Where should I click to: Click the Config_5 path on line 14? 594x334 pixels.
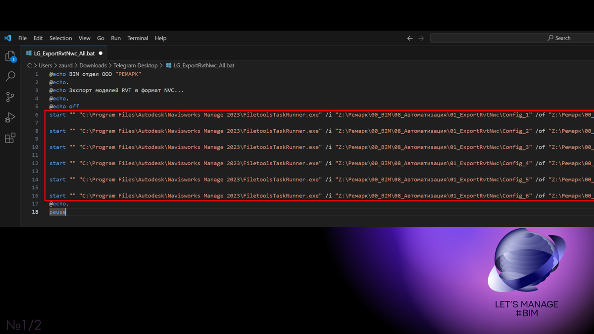point(434,180)
